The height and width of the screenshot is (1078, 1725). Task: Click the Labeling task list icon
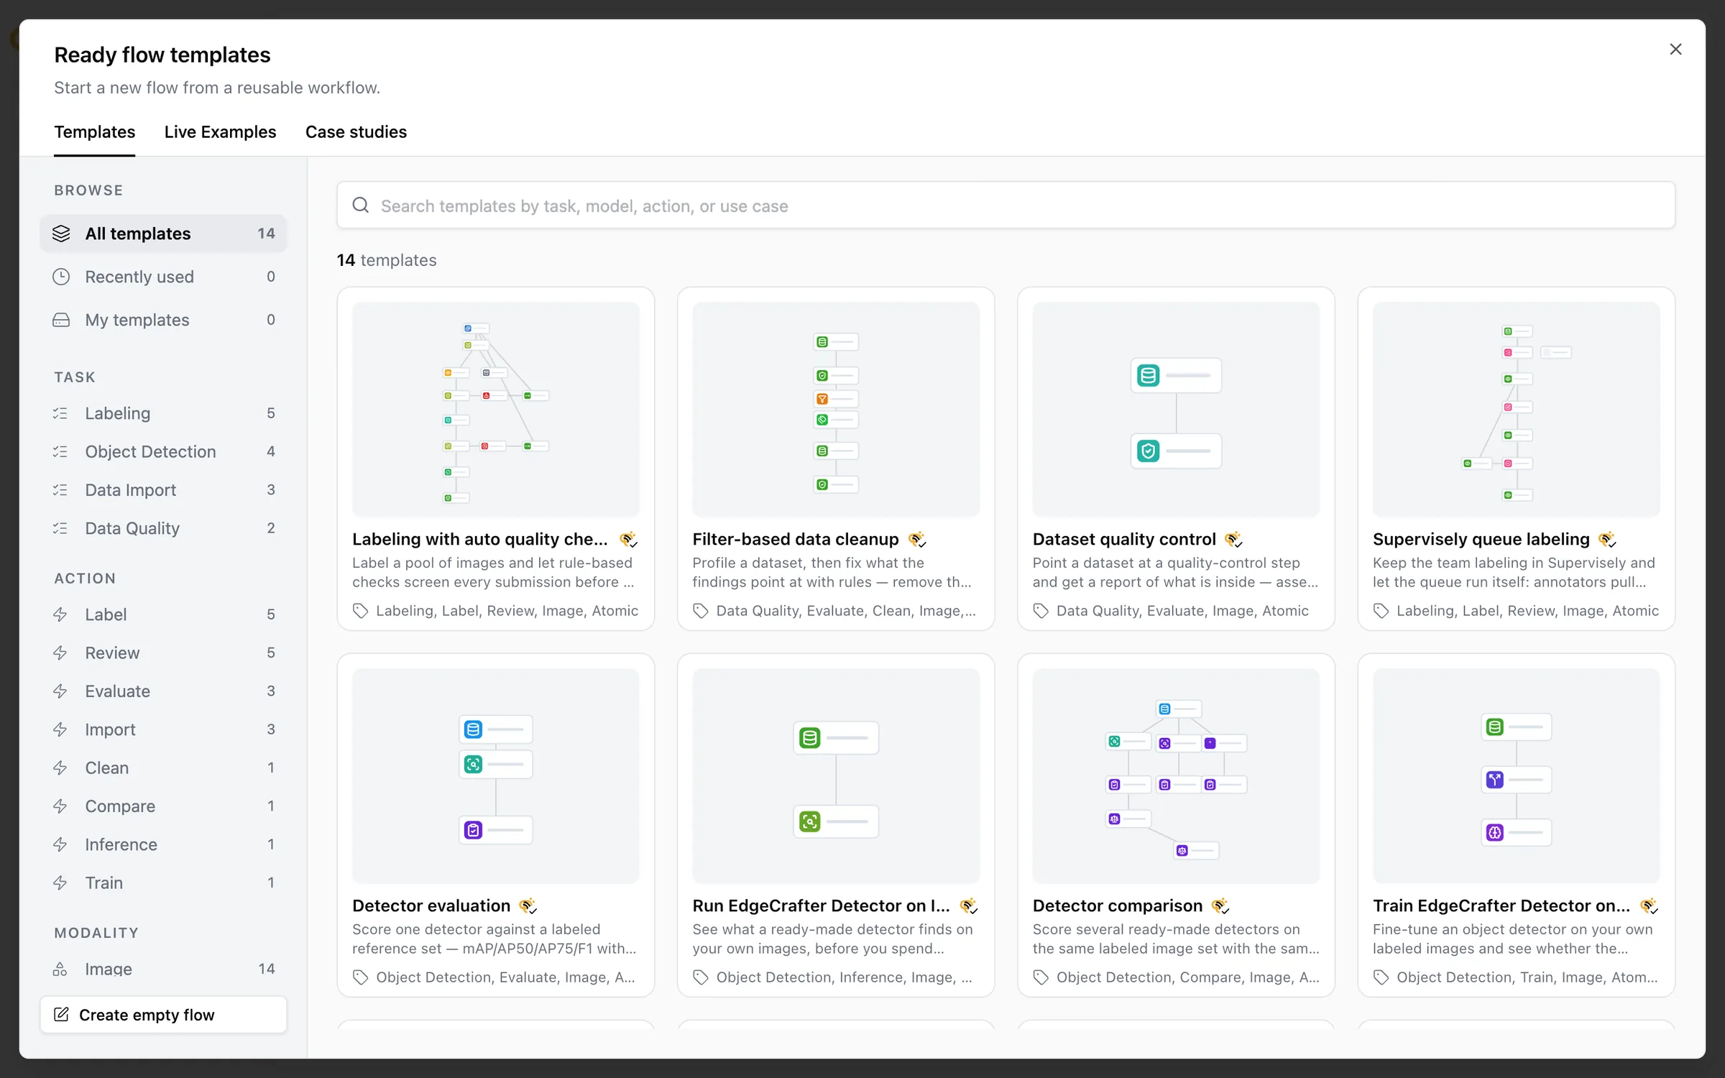[60, 413]
